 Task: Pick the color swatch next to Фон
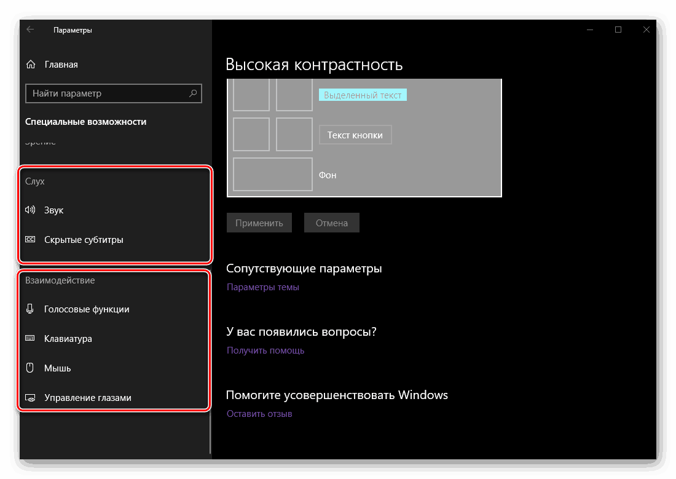tap(272, 175)
